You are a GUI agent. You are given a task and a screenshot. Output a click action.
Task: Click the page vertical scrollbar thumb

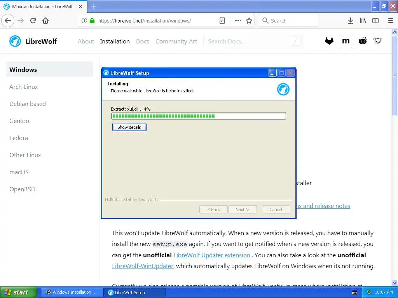[x=395, y=76]
